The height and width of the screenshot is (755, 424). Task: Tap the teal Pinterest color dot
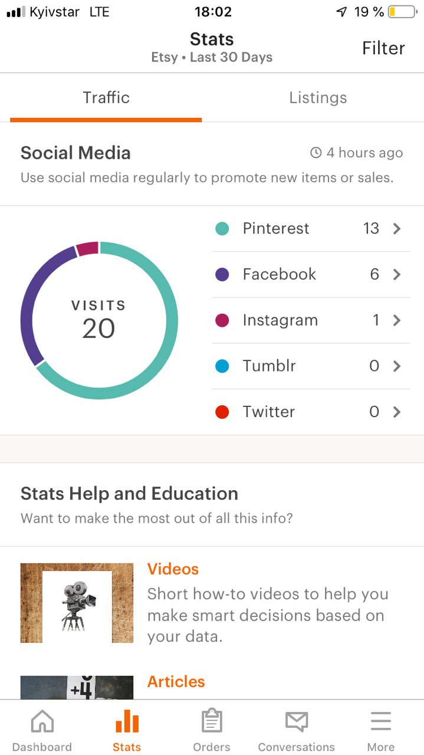(x=222, y=229)
